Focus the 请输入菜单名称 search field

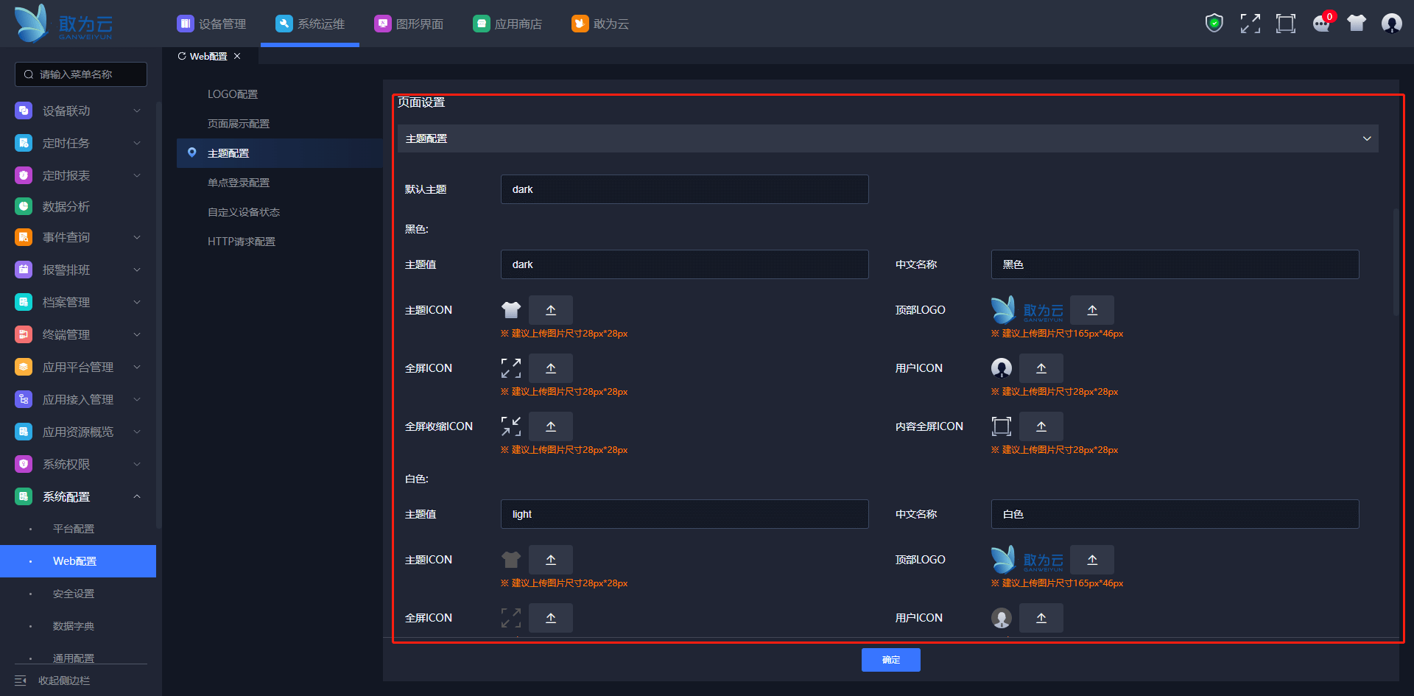point(81,74)
